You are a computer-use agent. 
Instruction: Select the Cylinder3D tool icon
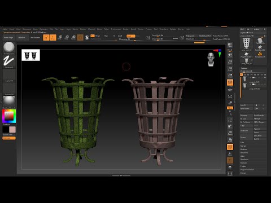(260, 41)
